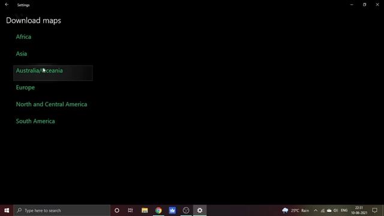The height and width of the screenshot is (216, 384).
Task: Open the clock and calendar flyout
Action: pyautogui.click(x=359, y=211)
